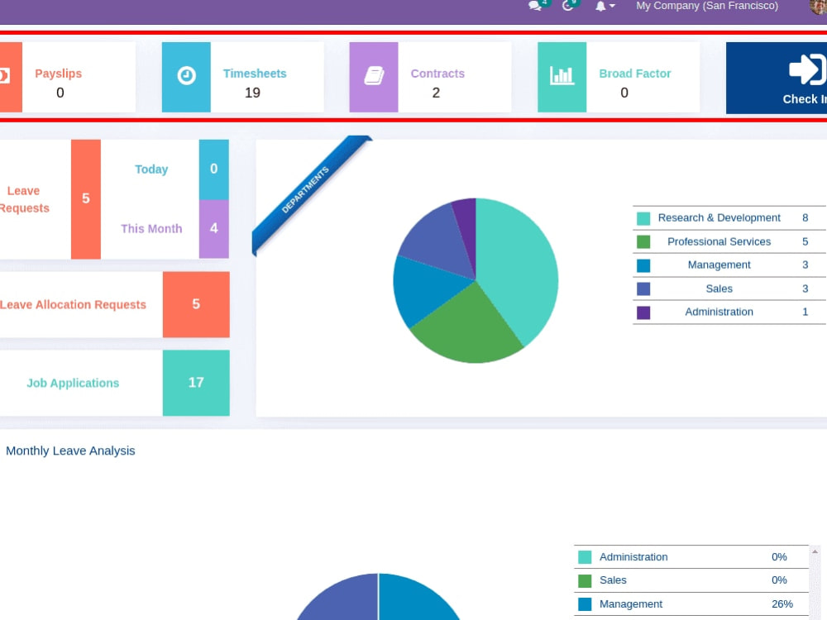The width and height of the screenshot is (827, 620).
Task: Click Management department legend color swatch
Action: [x=643, y=265]
